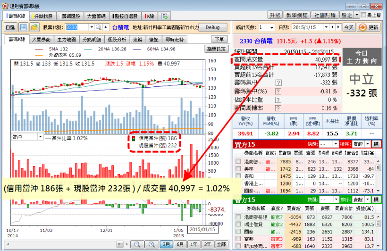Check the 美林 broker row checkbox

coord(238,168)
